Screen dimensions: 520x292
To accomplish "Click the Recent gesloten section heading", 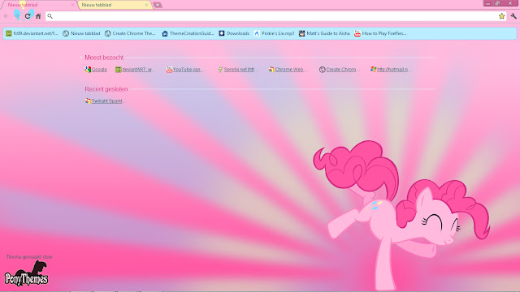I will click(x=106, y=89).
